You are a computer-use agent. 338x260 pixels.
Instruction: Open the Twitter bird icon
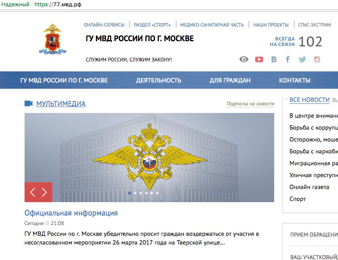click(x=302, y=59)
